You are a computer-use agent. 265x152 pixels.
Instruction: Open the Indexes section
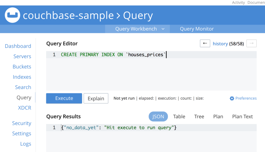pyautogui.click(x=22, y=77)
